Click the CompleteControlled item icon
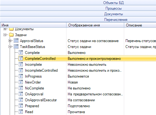 point(21,59)
